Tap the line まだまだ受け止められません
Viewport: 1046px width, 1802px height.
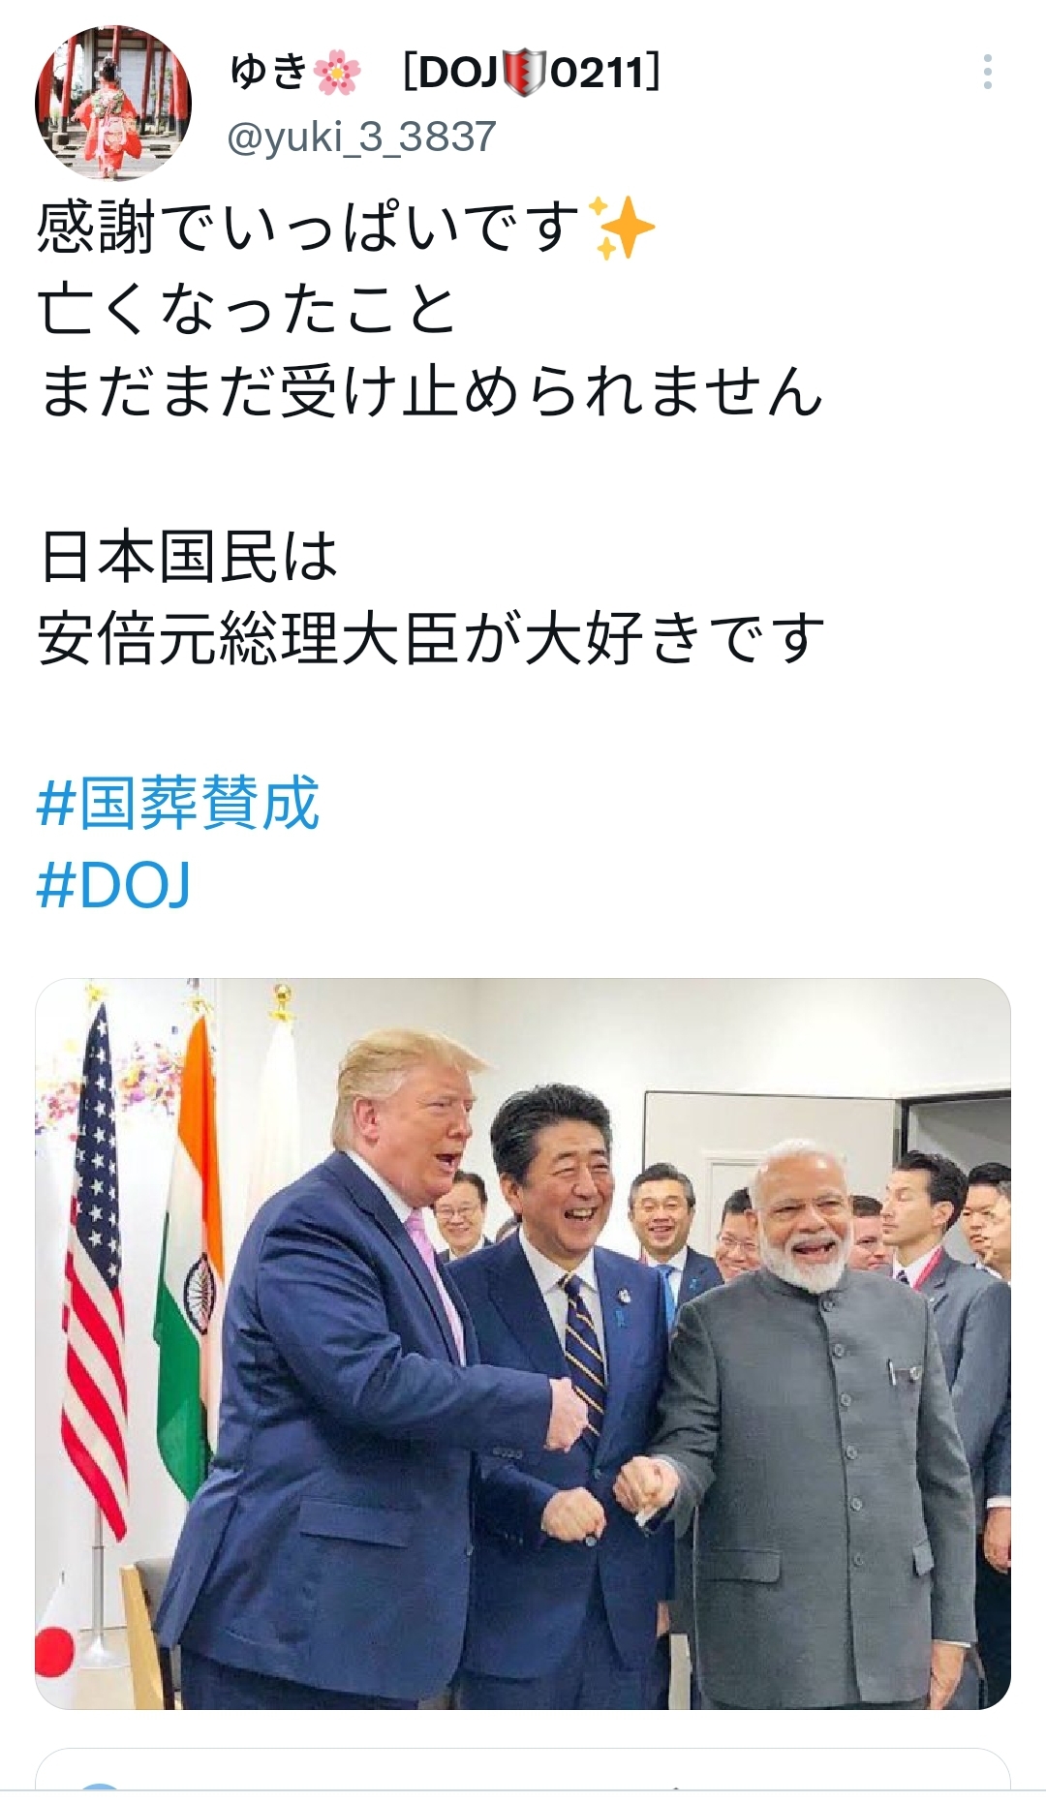point(431,392)
